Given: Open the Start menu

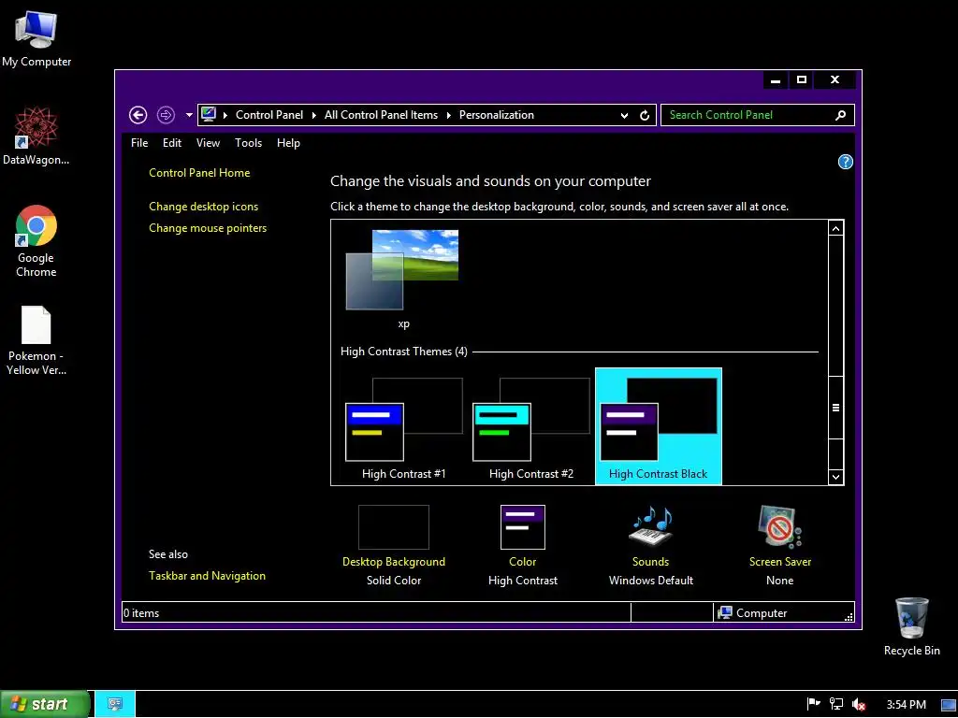Looking at the screenshot, I should coord(44,704).
